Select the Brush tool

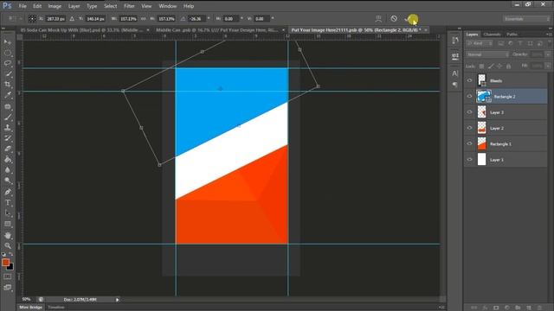pyautogui.click(x=8, y=117)
